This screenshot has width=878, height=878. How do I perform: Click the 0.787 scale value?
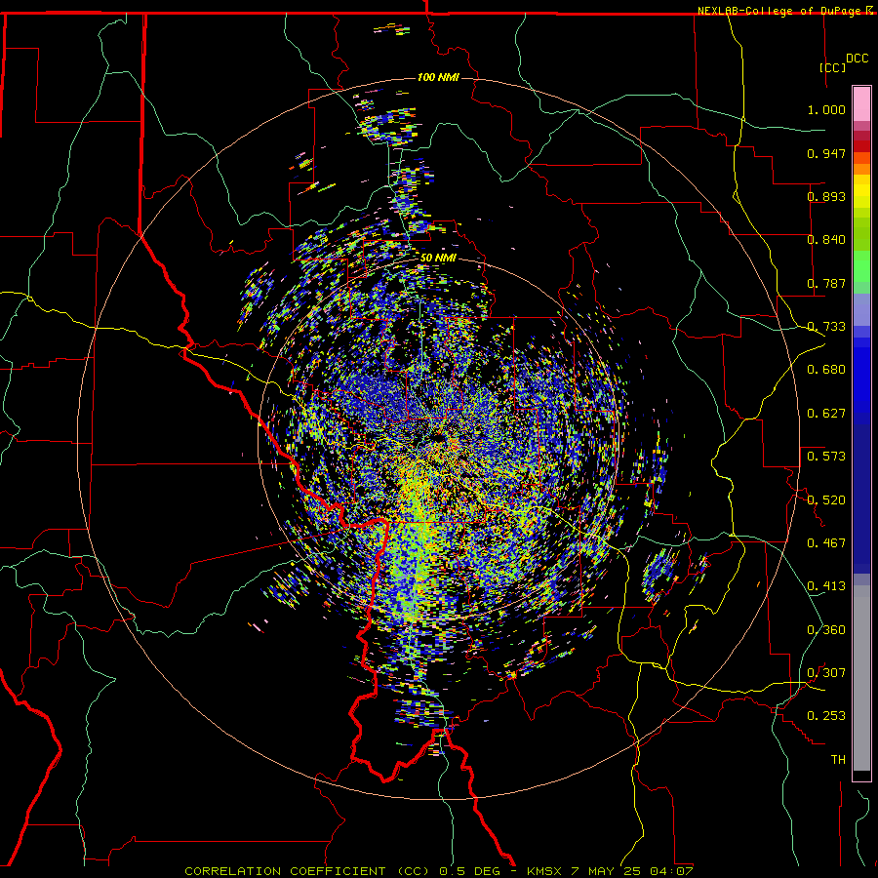(826, 283)
